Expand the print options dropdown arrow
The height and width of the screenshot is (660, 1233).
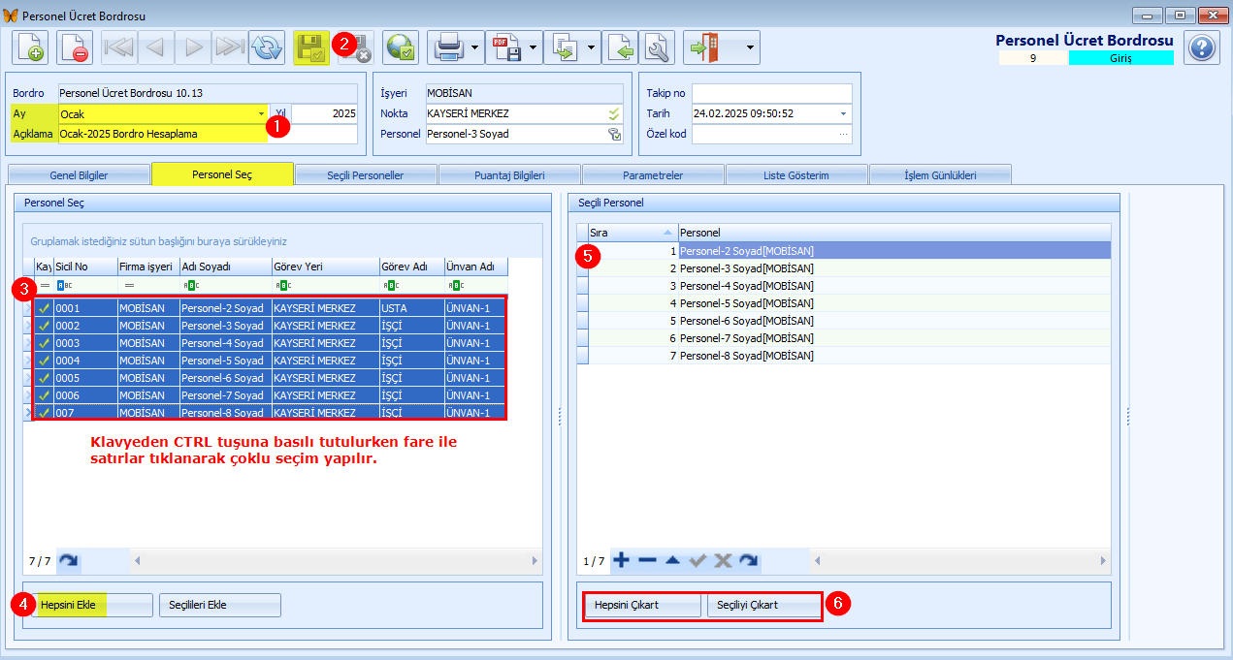click(474, 47)
